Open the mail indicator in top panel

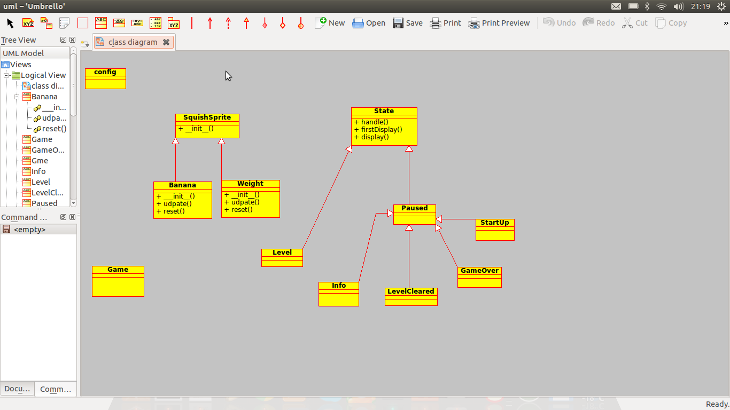(x=616, y=6)
